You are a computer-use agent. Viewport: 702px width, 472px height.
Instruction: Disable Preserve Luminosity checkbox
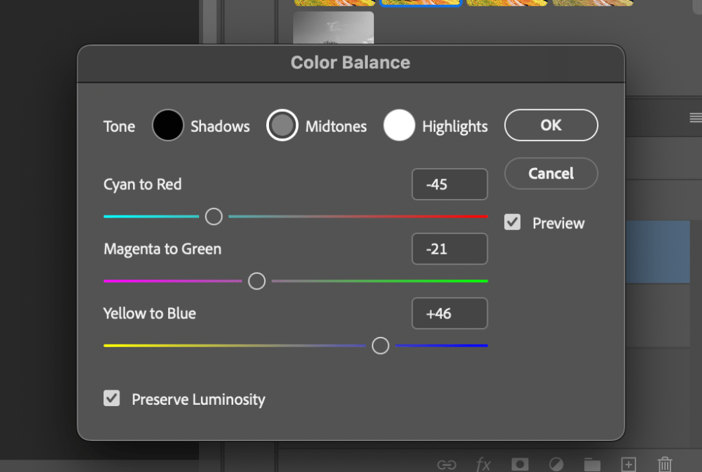112,399
